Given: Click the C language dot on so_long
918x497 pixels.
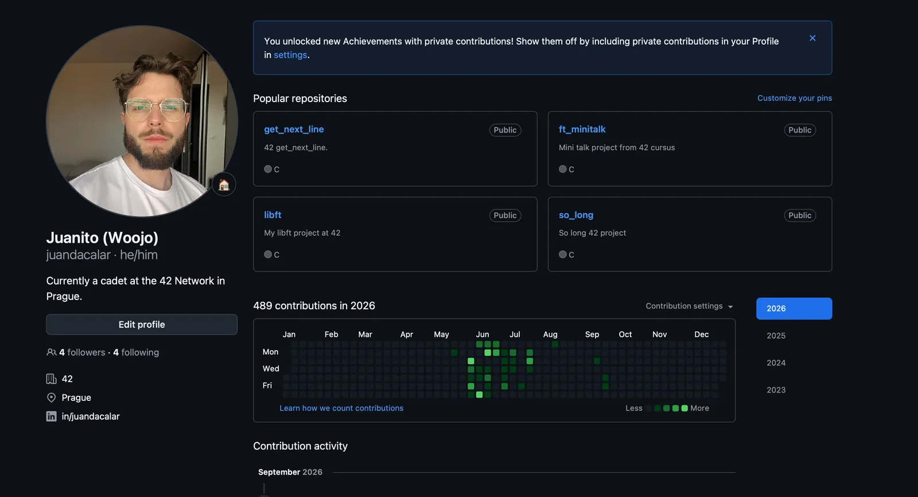Looking at the screenshot, I should (x=563, y=255).
